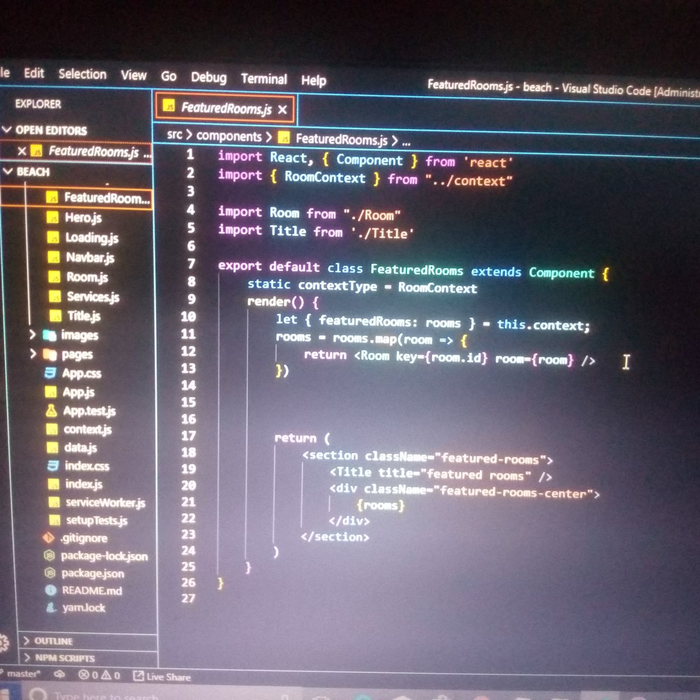
Task: Open Hero.js in explorer
Action: [83, 218]
